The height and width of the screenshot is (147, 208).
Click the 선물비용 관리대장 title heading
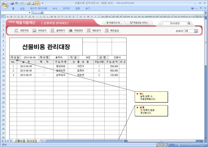tap(46, 47)
